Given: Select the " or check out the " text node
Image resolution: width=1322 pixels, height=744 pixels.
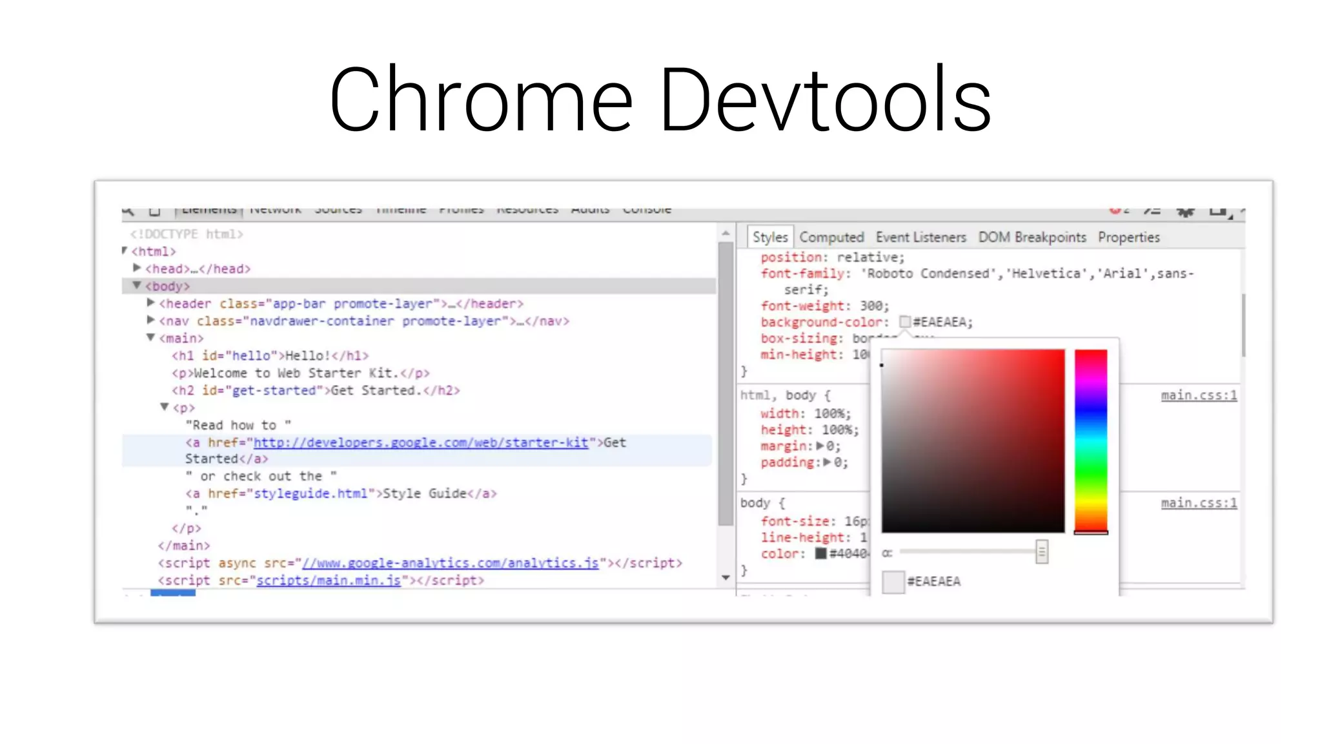Looking at the screenshot, I should [x=261, y=476].
